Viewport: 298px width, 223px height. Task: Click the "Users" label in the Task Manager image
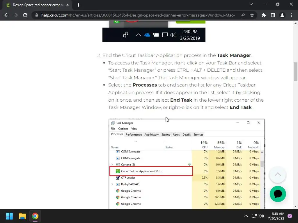pos(176,134)
